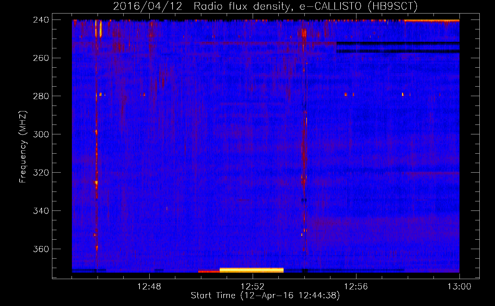The width and height of the screenshot is (495, 306).
Task: Click the orange band at spectrogram top right
Action: pyautogui.click(x=432, y=21)
